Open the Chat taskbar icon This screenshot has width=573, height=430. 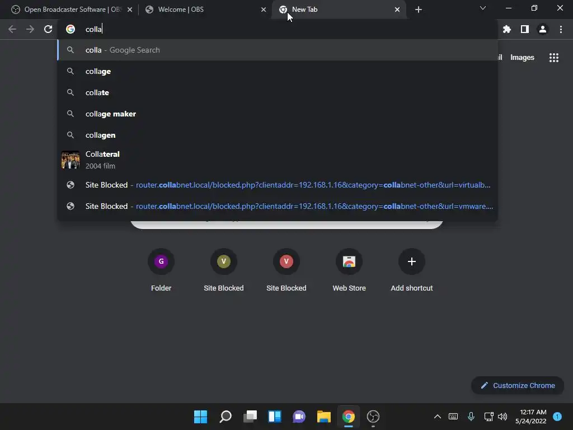point(299,417)
